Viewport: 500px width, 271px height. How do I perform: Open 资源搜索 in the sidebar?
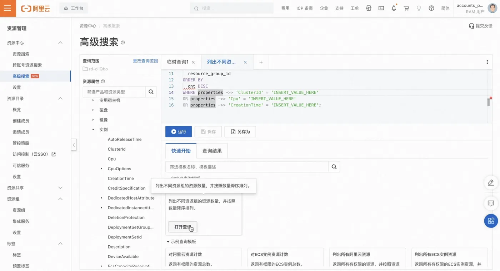click(x=21, y=54)
